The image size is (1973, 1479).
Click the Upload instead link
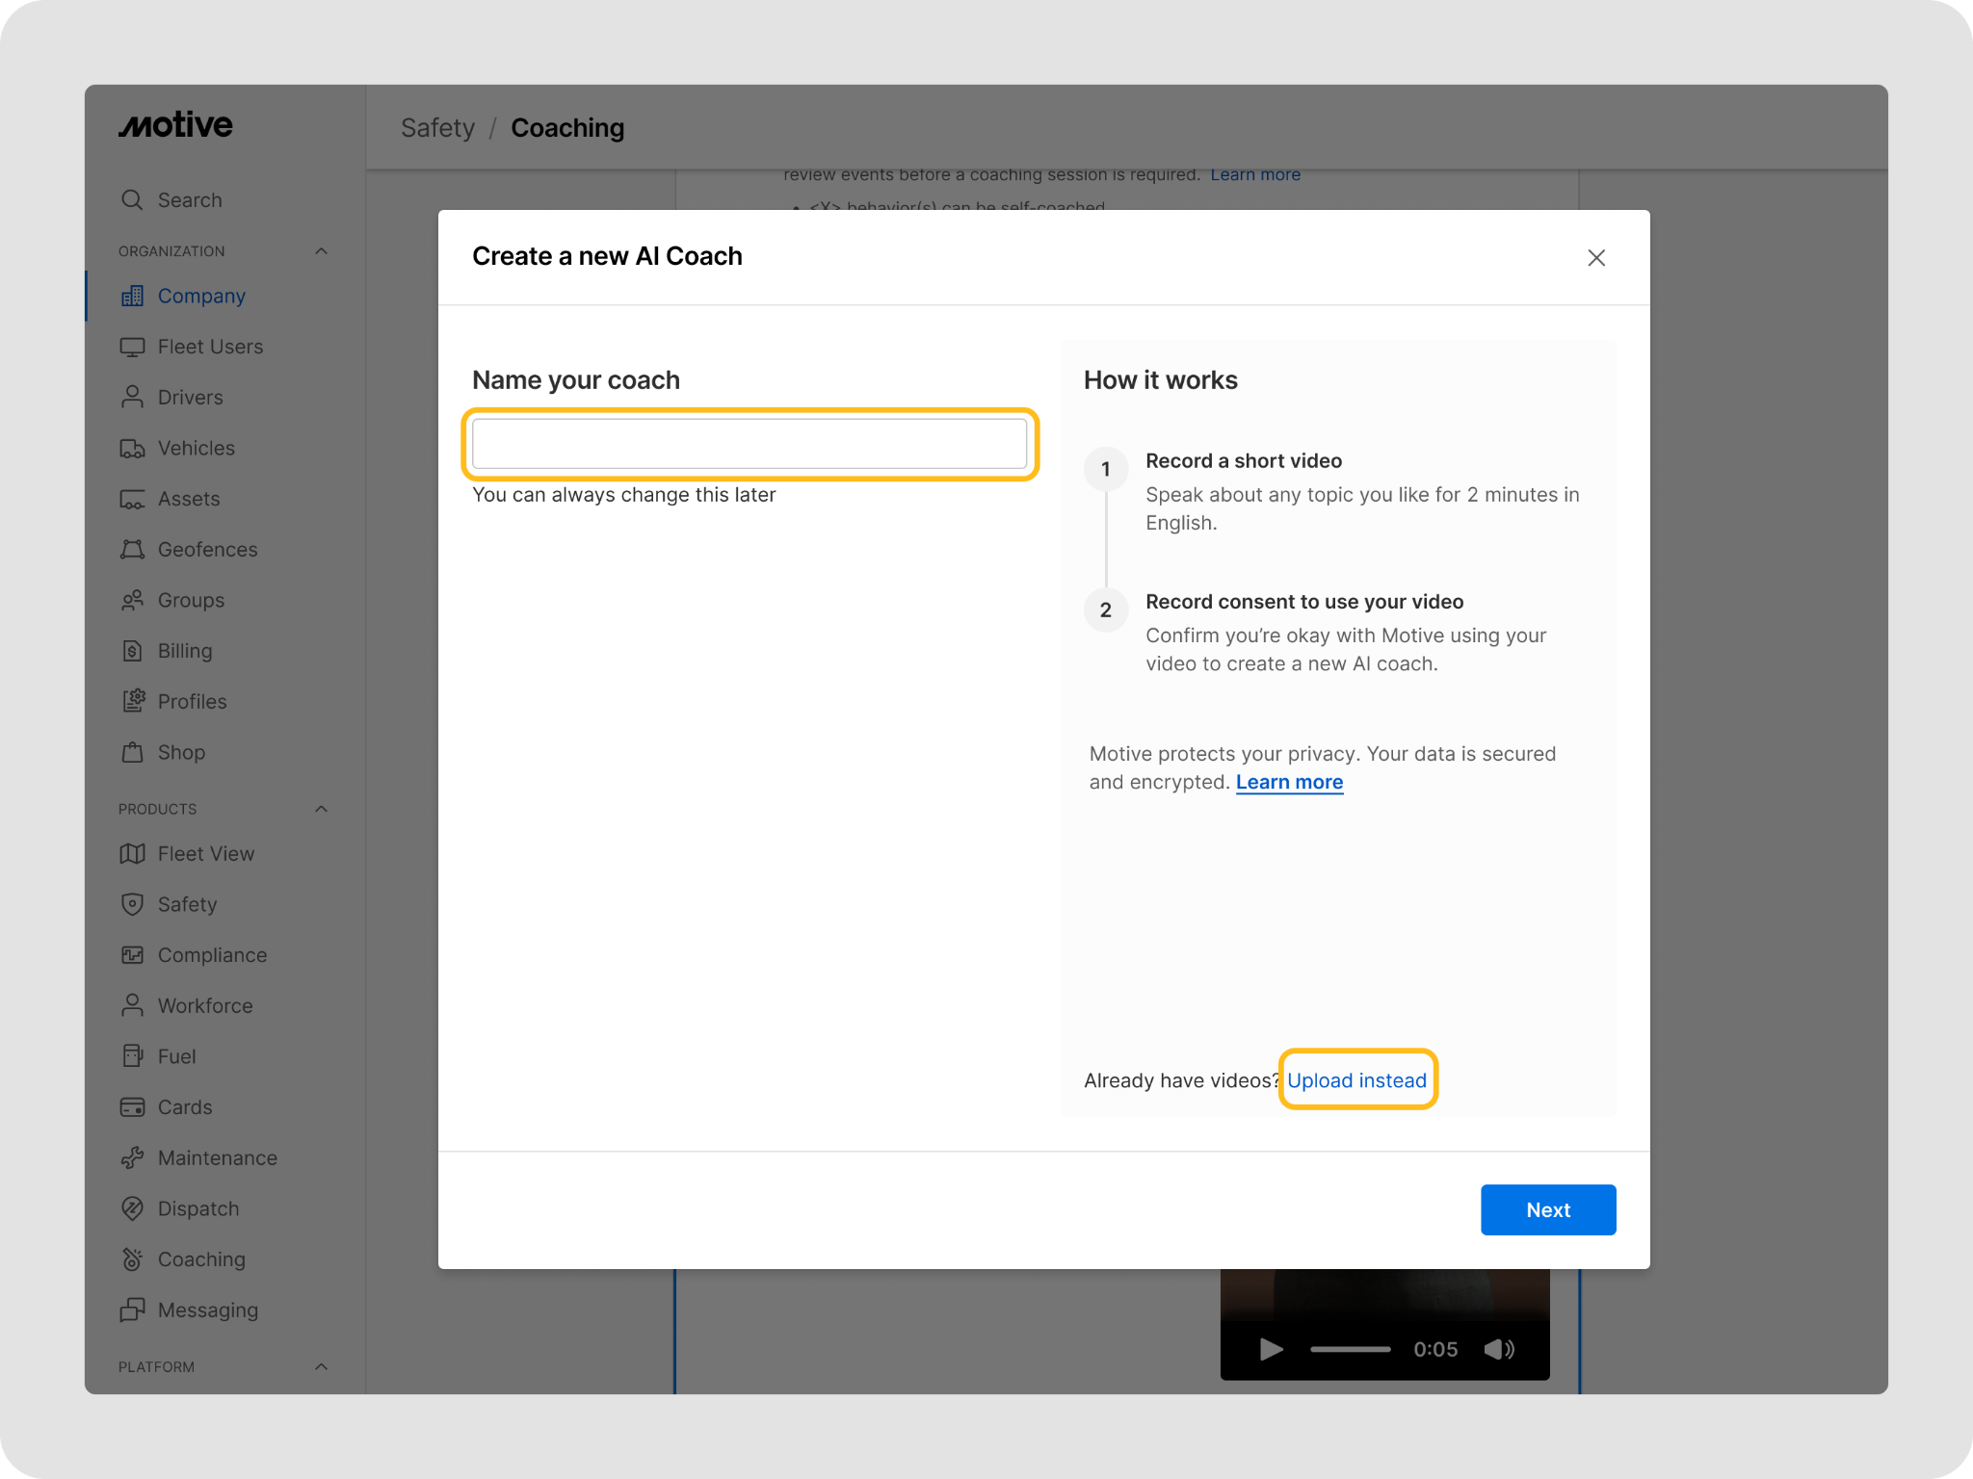[1356, 1080]
